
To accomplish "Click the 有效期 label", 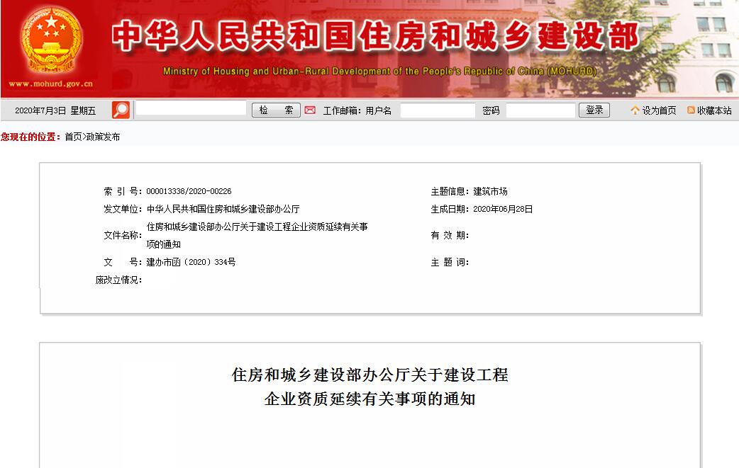I will [450, 235].
